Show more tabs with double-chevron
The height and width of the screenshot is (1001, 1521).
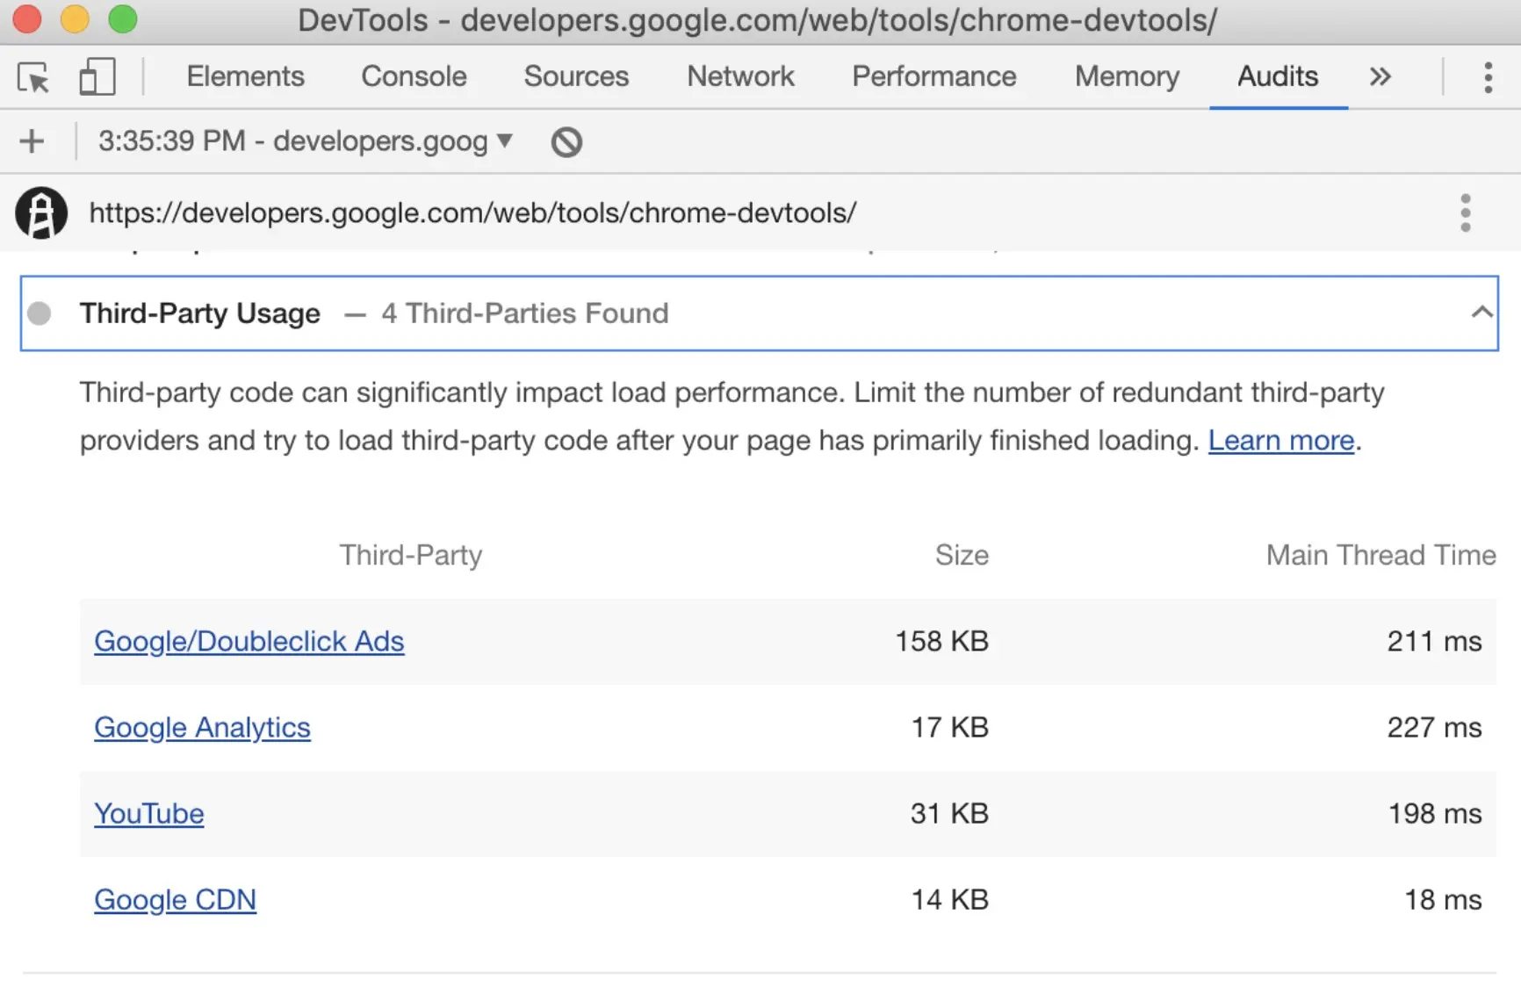1380,77
